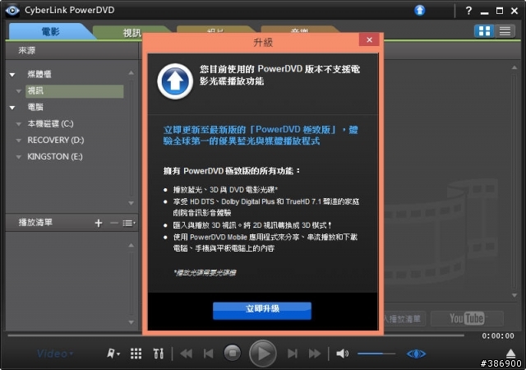Skip to next chapter

(293, 354)
